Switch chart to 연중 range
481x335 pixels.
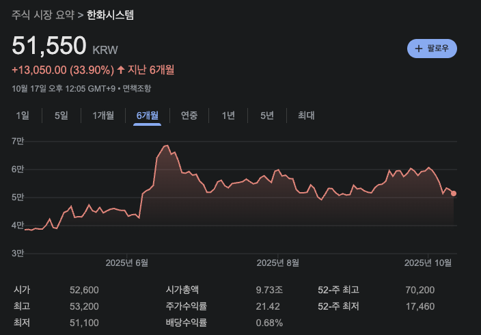[189, 116]
